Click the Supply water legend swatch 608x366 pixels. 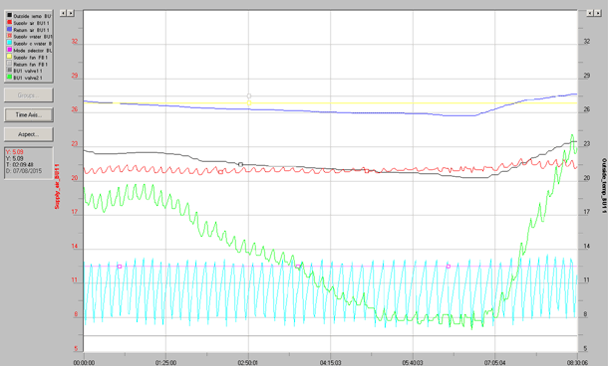(9, 36)
